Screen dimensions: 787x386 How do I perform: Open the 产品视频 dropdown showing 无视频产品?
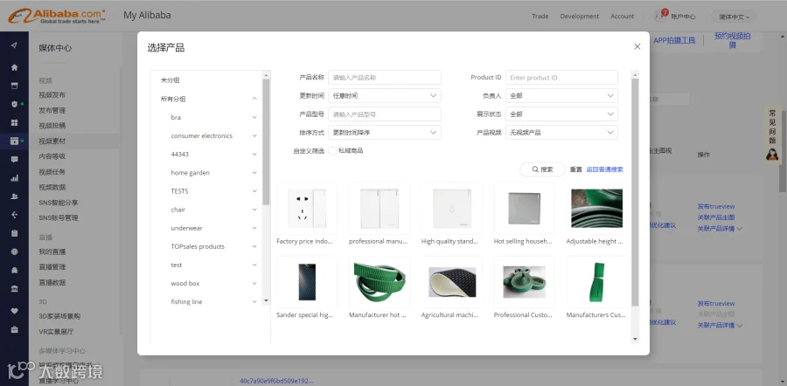(x=561, y=133)
